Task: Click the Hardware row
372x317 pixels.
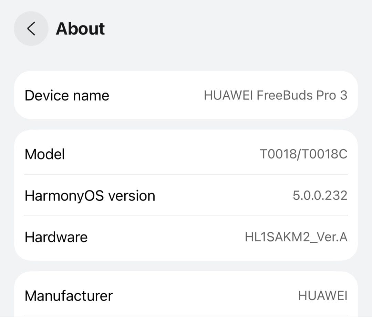Action: 186,237
